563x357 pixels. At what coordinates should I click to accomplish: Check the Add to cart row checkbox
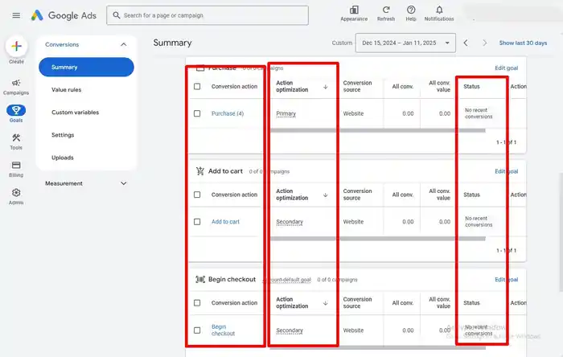197,222
